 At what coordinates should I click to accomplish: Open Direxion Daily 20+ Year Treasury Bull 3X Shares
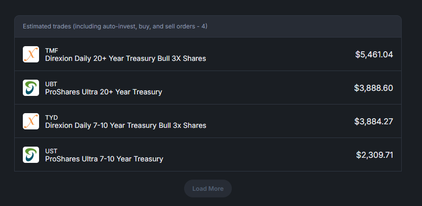(x=125, y=58)
